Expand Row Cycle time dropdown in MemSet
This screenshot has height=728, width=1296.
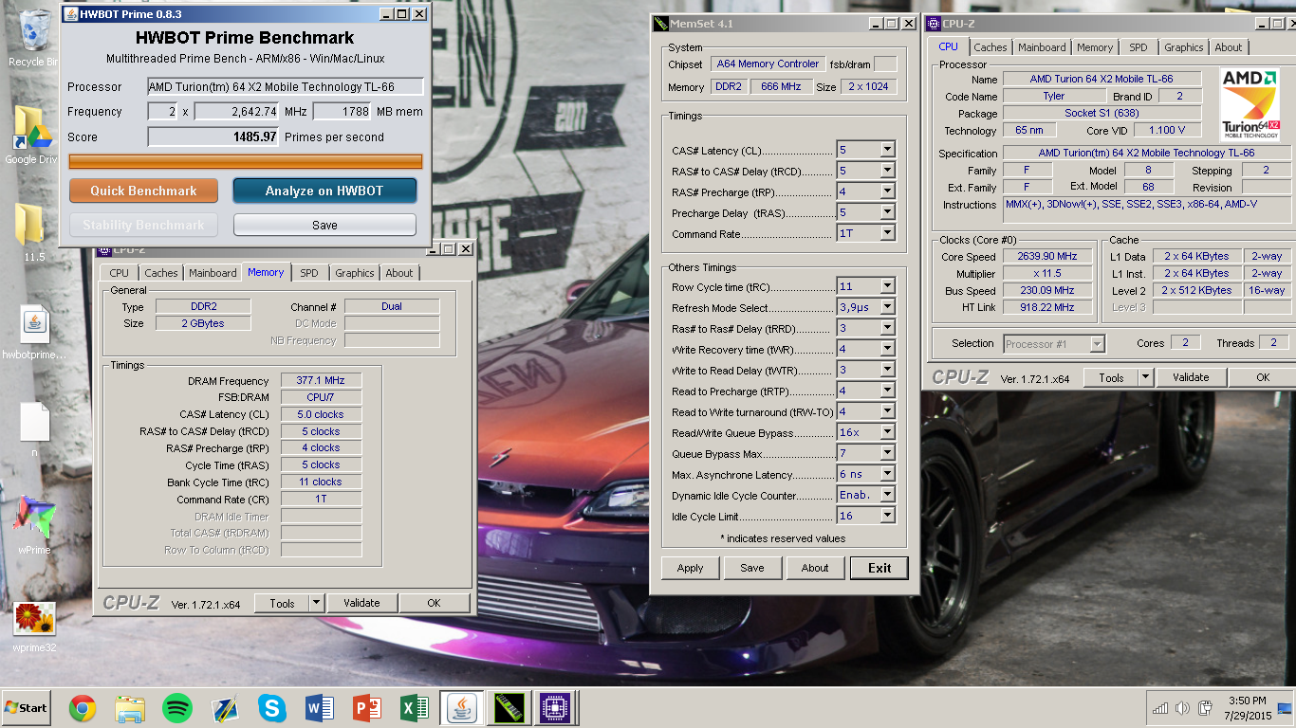point(887,286)
